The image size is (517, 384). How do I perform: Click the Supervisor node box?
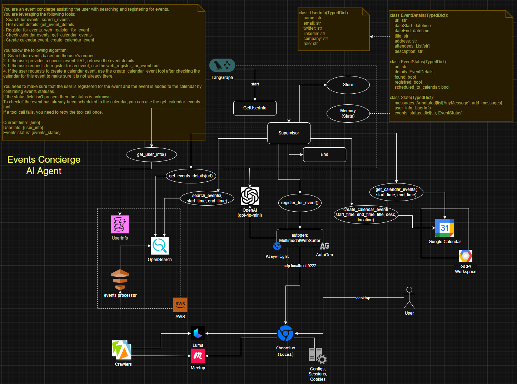click(x=289, y=133)
